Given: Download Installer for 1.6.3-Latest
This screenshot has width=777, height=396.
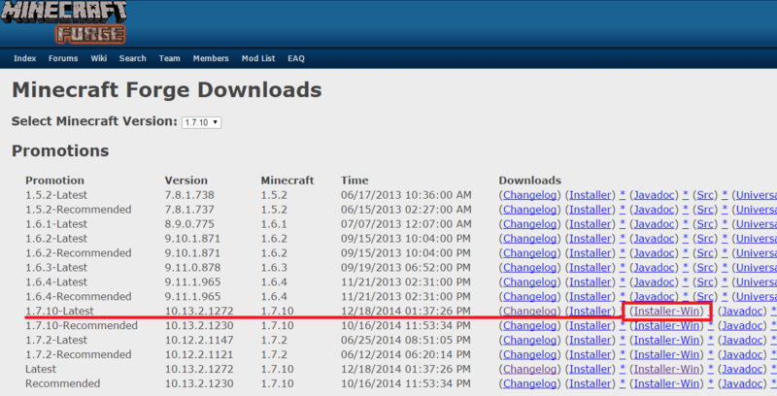Looking at the screenshot, I should 591,268.
